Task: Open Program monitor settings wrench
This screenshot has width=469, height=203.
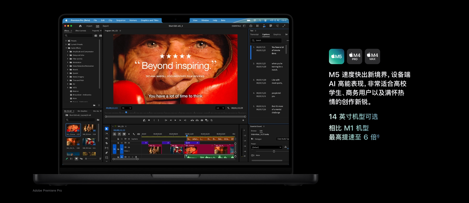Action: [228, 108]
